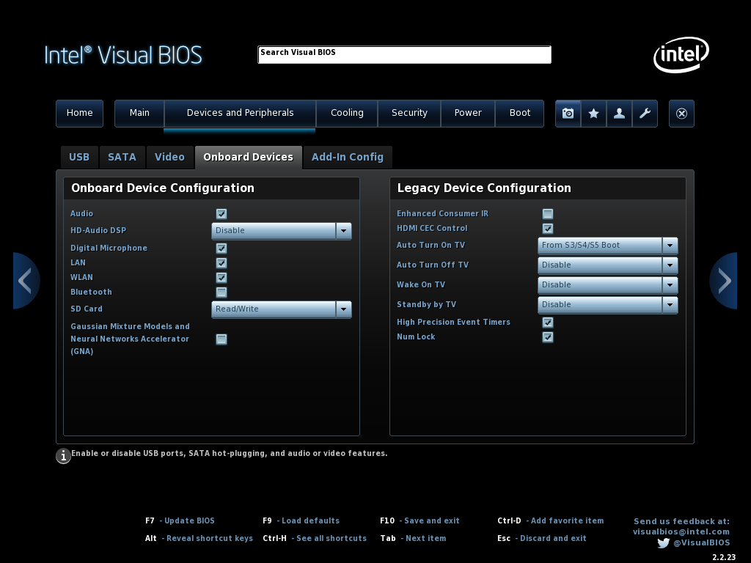Click the info icon beside help text
The width and height of the screenshot is (751, 563).
[63, 456]
